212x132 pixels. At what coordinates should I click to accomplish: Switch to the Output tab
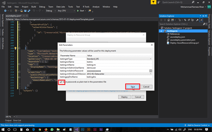pos(8,120)
